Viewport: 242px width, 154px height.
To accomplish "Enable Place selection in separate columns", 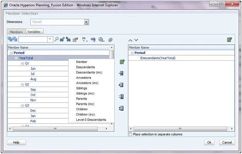I will (x=130, y=134).
